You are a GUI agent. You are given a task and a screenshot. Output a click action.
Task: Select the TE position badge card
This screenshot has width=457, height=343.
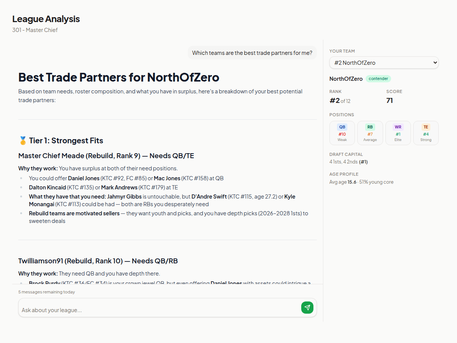point(426,133)
